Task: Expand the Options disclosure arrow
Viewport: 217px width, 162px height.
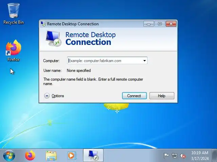Action: point(47,96)
